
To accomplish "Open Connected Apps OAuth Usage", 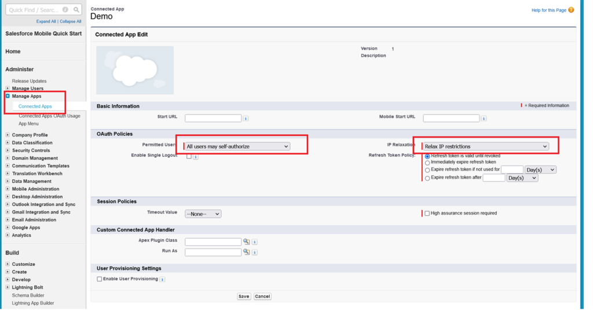I will [x=50, y=116].
